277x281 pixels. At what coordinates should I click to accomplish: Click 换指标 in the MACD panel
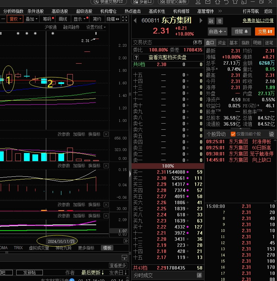(x=94, y=166)
